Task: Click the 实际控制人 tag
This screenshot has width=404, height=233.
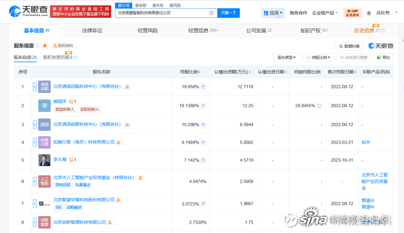Action: point(90,110)
